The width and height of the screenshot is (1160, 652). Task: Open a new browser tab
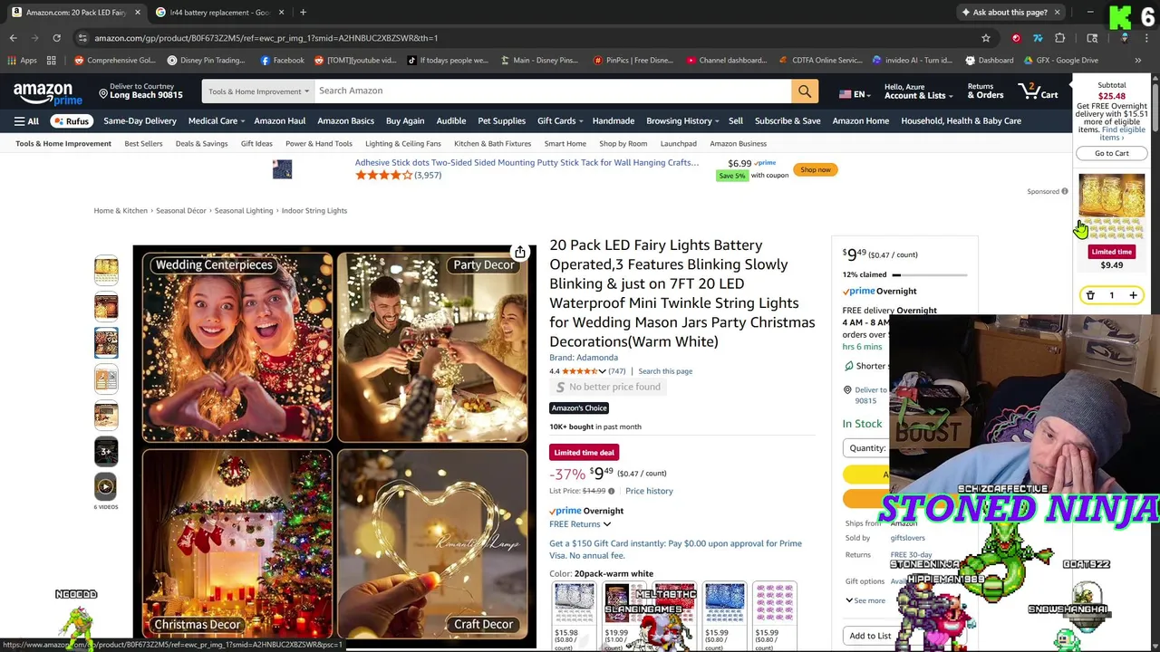click(x=303, y=13)
